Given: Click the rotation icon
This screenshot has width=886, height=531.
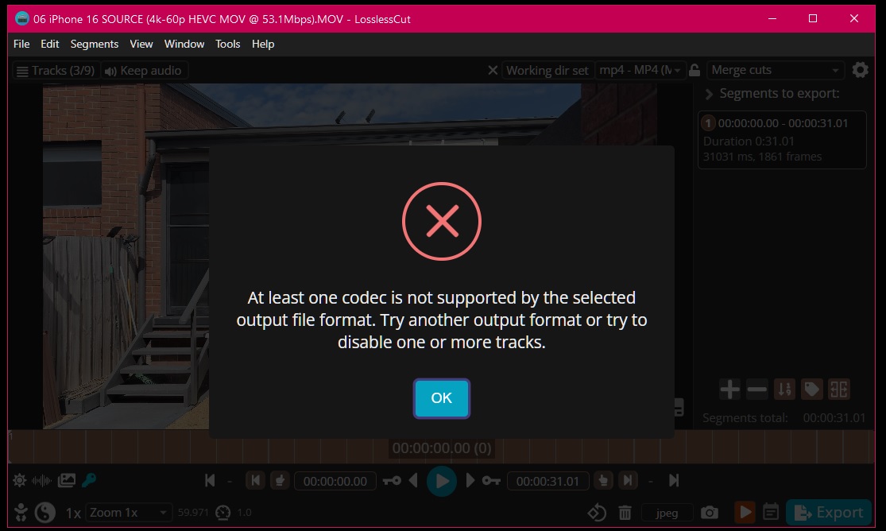Looking at the screenshot, I should (597, 513).
